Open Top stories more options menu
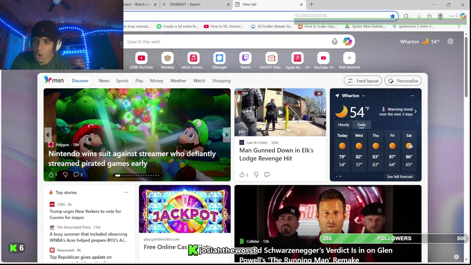Screen dimensions: 471x265 [126, 192]
